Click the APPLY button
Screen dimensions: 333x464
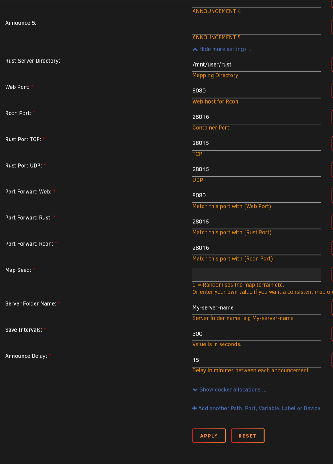(209, 436)
